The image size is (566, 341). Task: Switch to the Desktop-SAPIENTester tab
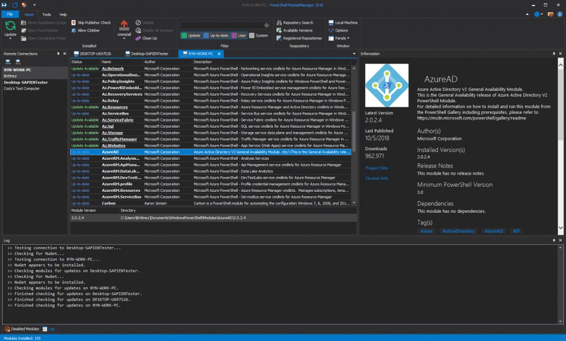pos(147,54)
